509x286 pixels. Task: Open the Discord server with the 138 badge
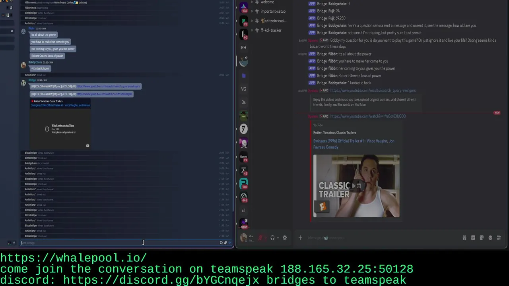point(244,7)
